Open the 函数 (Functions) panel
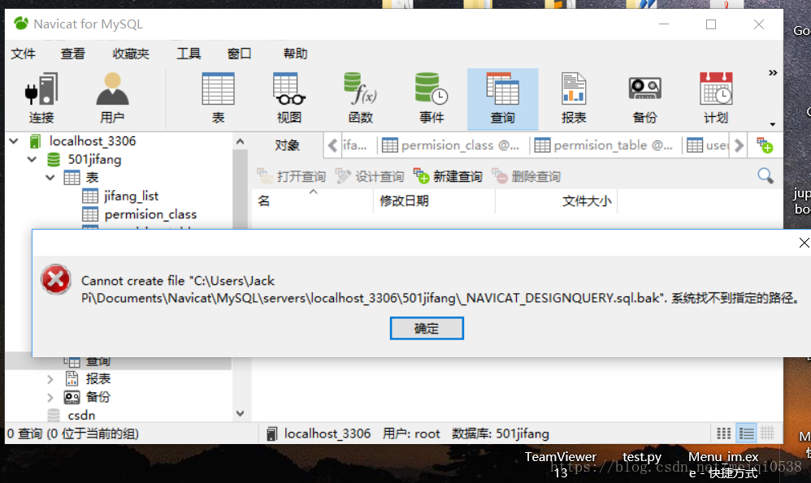The width and height of the screenshot is (811, 483). click(x=359, y=96)
